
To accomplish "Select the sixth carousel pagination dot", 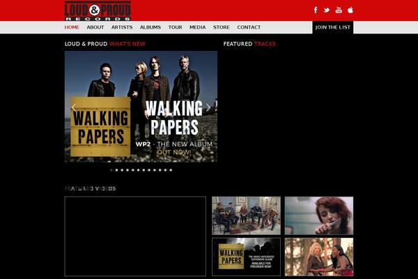I will point(139,170).
